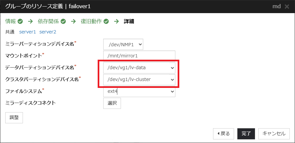Select the 詳細 step label
295x143 pixels.
click(129, 22)
